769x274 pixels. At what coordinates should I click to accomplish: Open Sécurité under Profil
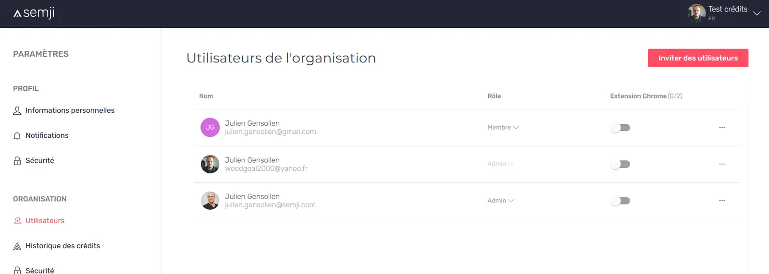[x=39, y=160]
